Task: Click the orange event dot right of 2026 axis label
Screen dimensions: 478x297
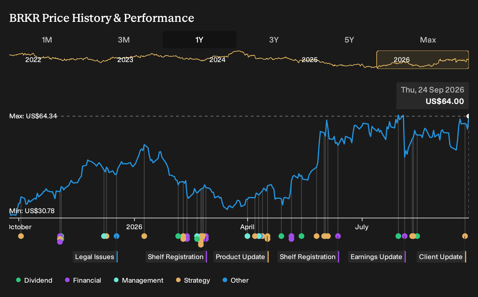Action: [144, 236]
